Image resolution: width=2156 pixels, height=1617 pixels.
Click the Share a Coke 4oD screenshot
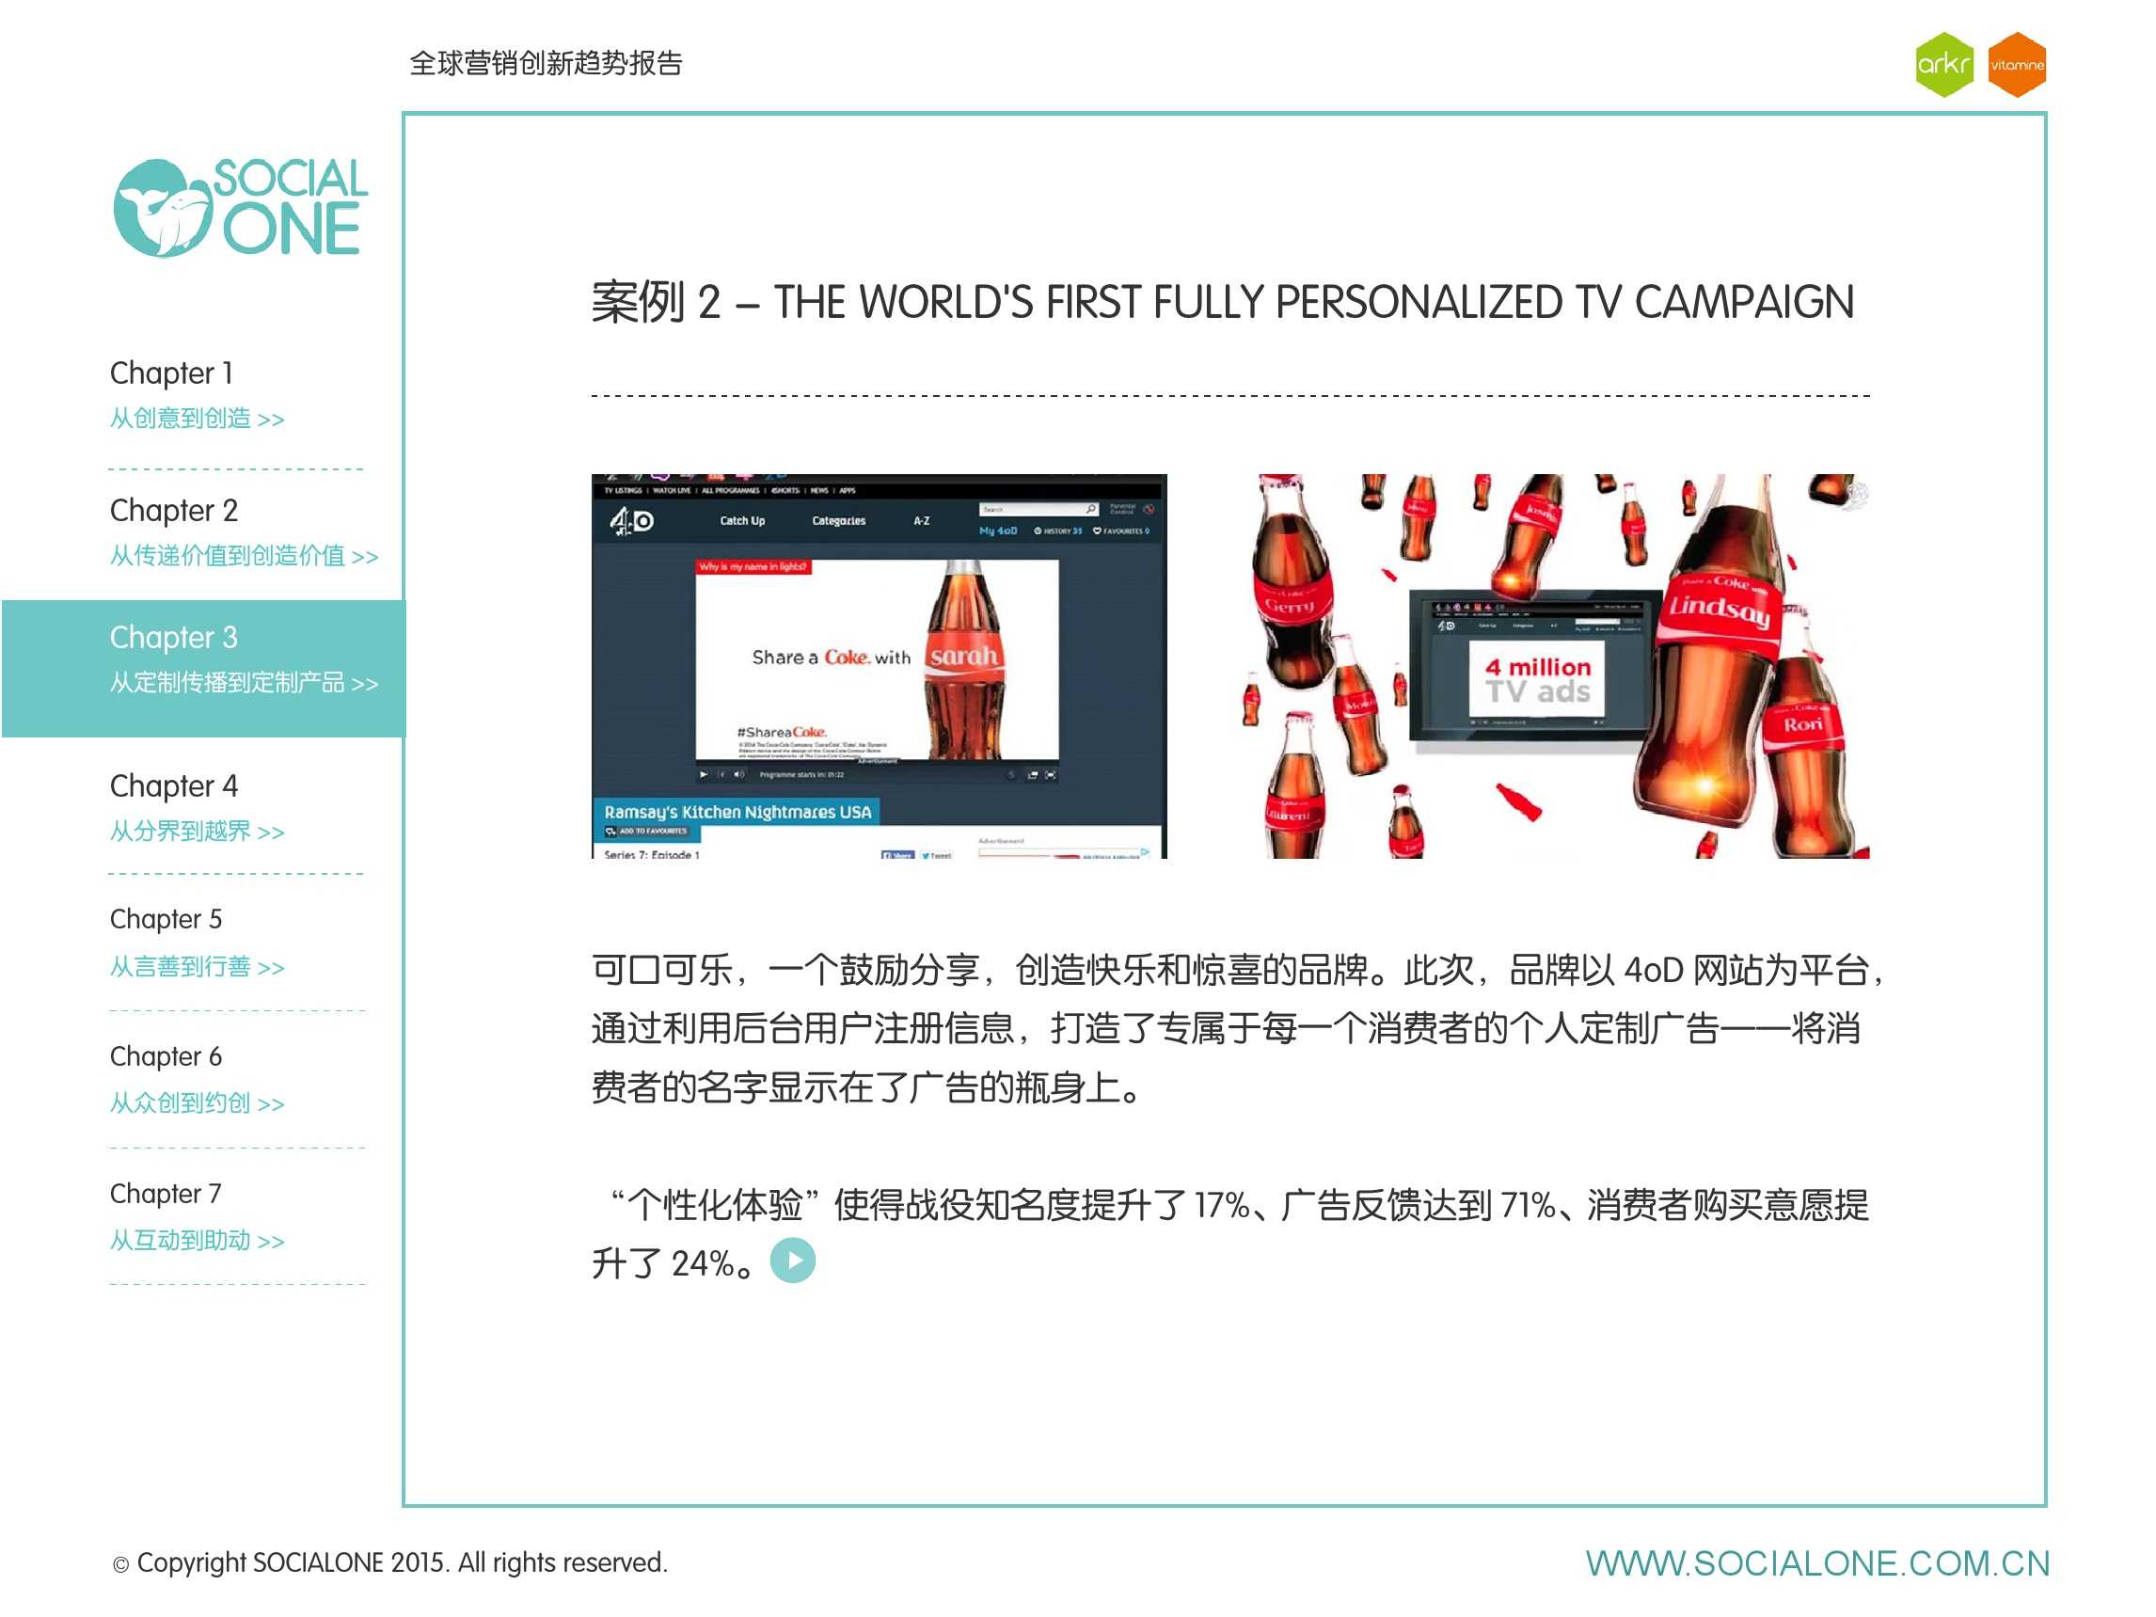(x=878, y=666)
